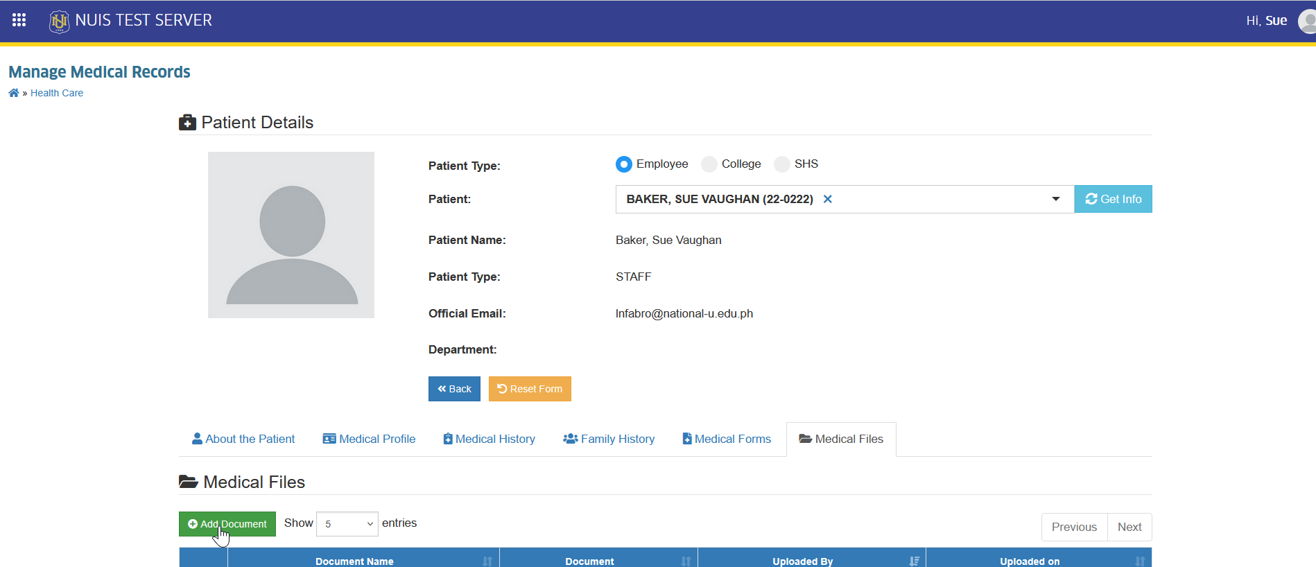The width and height of the screenshot is (1316, 567).
Task: Sort by Uploaded on column arrows
Action: click(x=1140, y=561)
